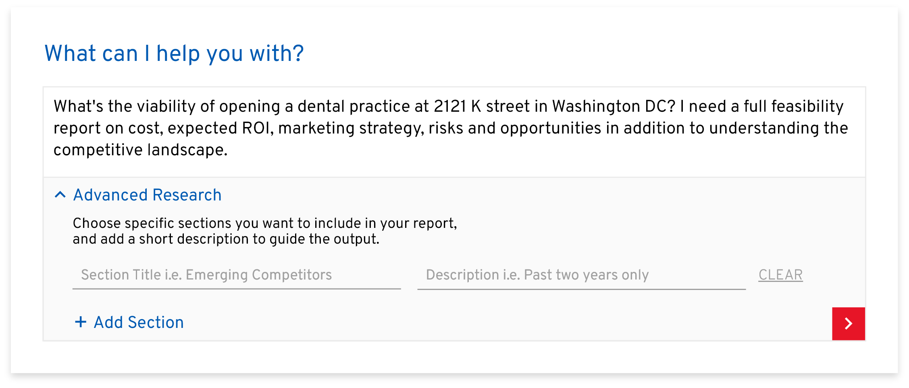
Task: Click the CLEAR link
Action: coord(780,275)
